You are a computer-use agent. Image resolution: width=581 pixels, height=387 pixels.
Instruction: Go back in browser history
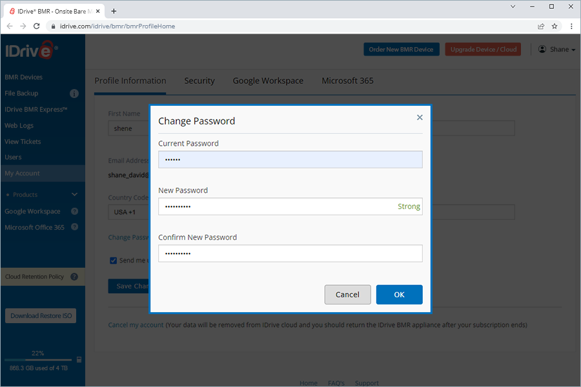coord(10,26)
